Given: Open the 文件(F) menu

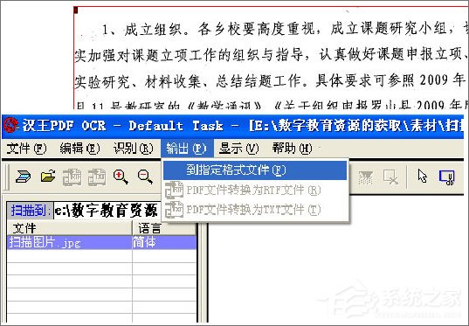Looking at the screenshot, I should tap(26, 149).
